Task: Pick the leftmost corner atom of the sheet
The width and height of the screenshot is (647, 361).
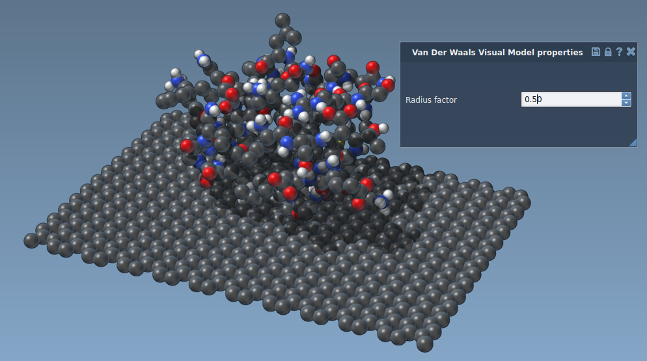Action: click(x=31, y=241)
